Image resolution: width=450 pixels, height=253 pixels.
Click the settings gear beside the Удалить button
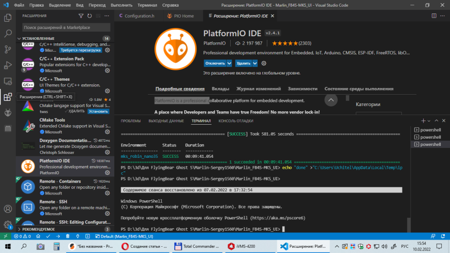264,63
